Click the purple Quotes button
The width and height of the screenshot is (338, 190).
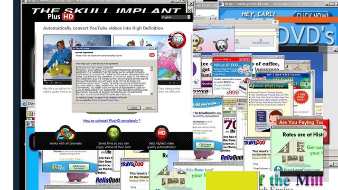[206, 83]
